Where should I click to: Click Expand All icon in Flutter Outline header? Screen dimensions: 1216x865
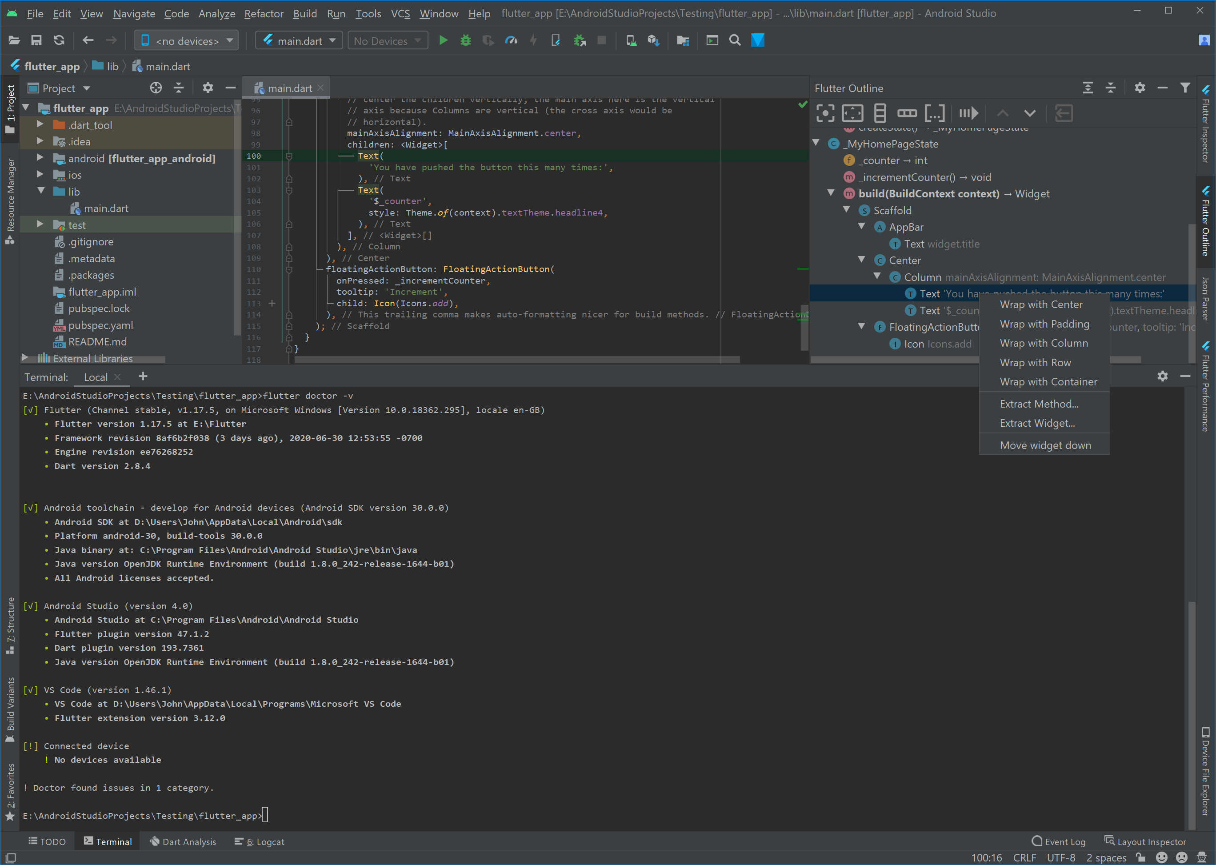point(1088,88)
